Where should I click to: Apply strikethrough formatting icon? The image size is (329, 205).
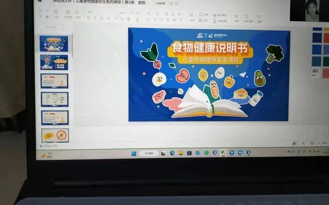[x=108, y=18]
